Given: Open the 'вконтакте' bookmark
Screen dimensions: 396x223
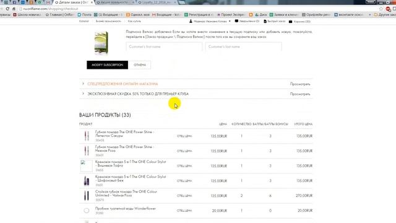Looking at the screenshot, I should click(349, 15).
